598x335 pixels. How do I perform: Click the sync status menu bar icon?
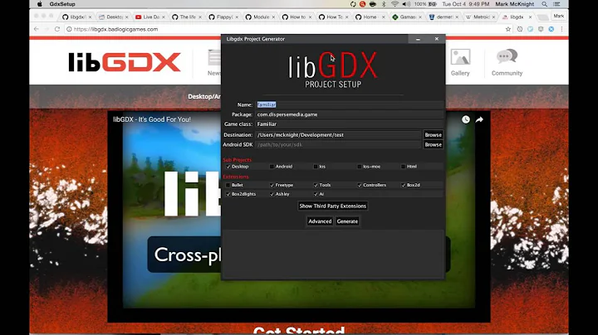point(353,4)
